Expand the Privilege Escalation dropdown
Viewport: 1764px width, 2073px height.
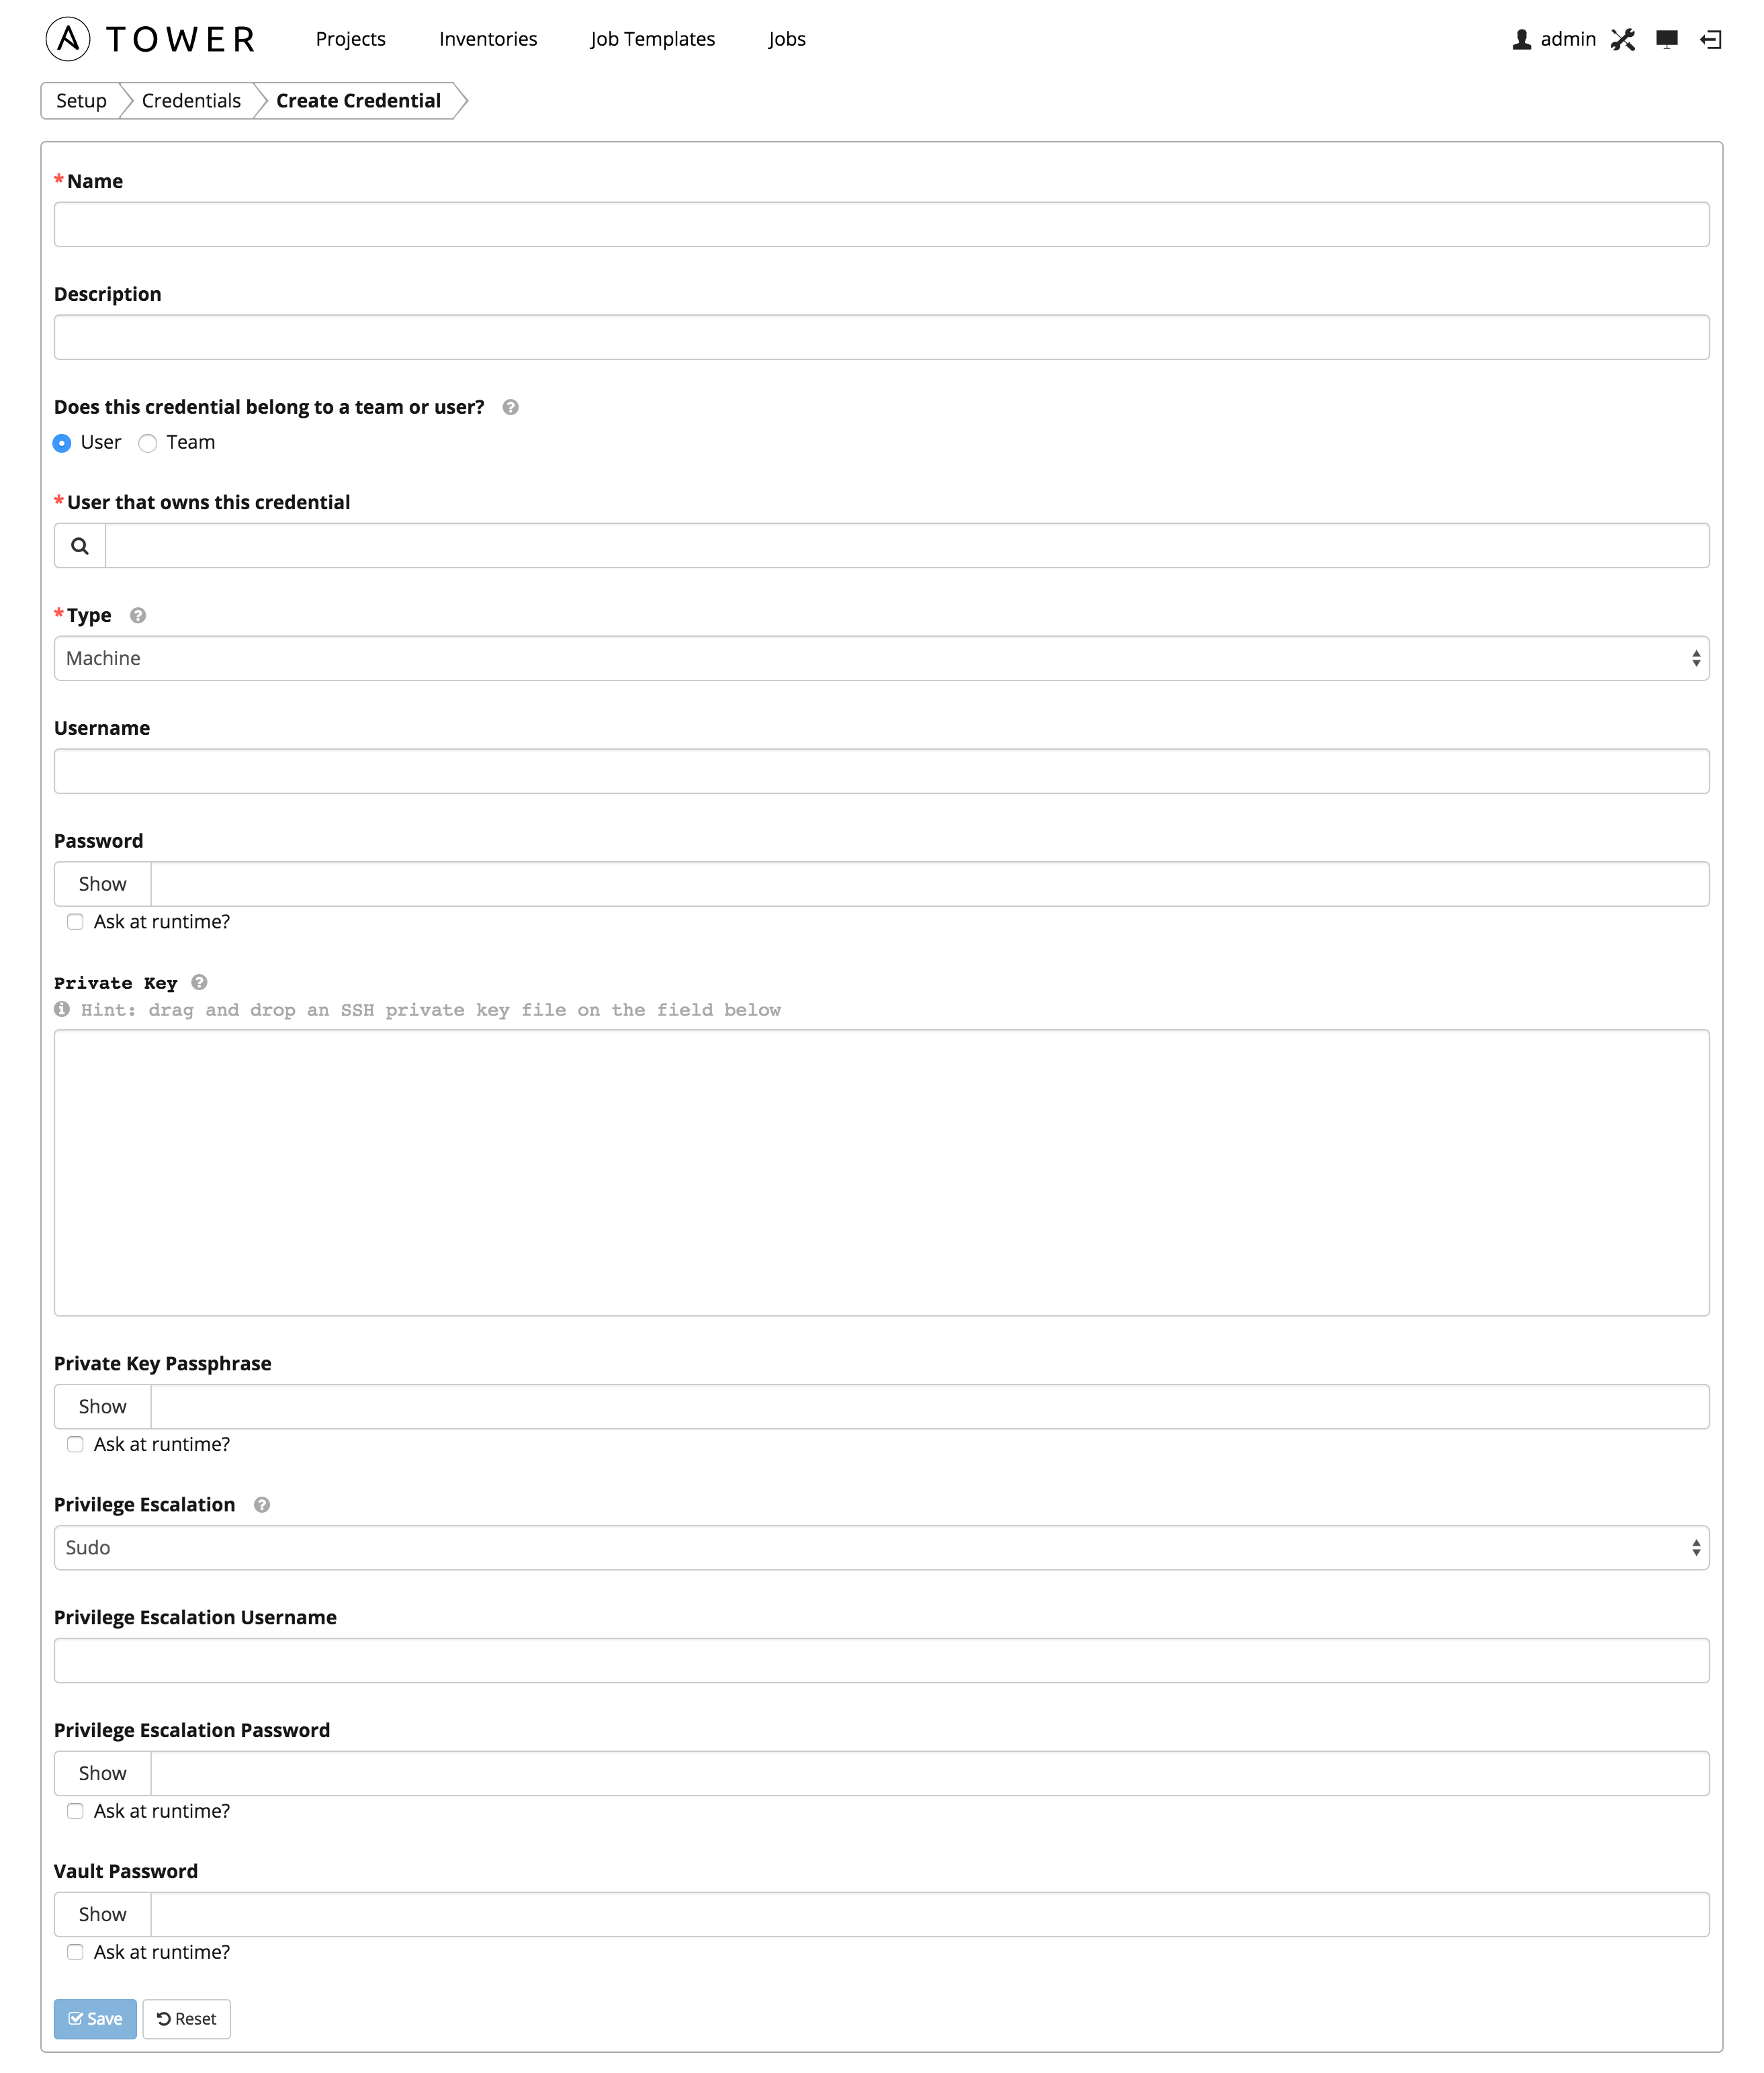(x=882, y=1546)
